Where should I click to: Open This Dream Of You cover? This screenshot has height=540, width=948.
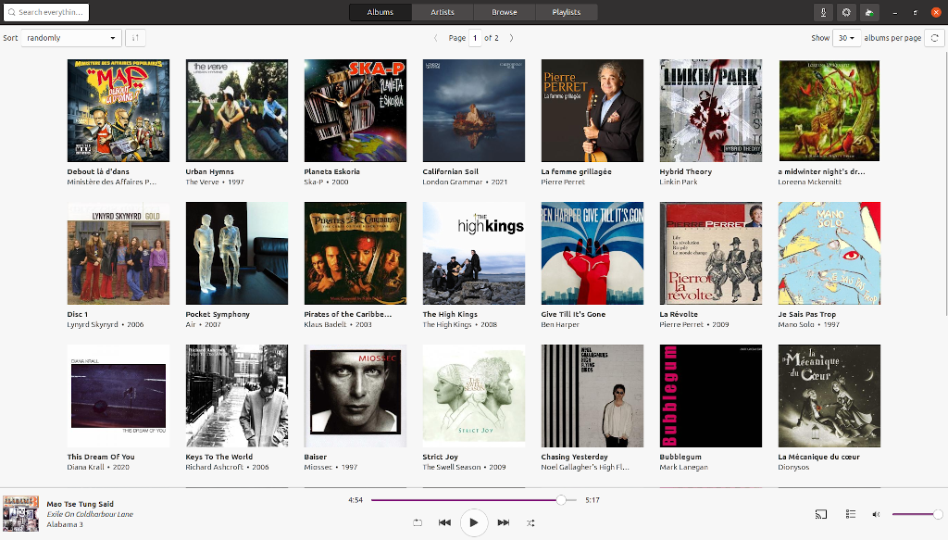coord(118,396)
